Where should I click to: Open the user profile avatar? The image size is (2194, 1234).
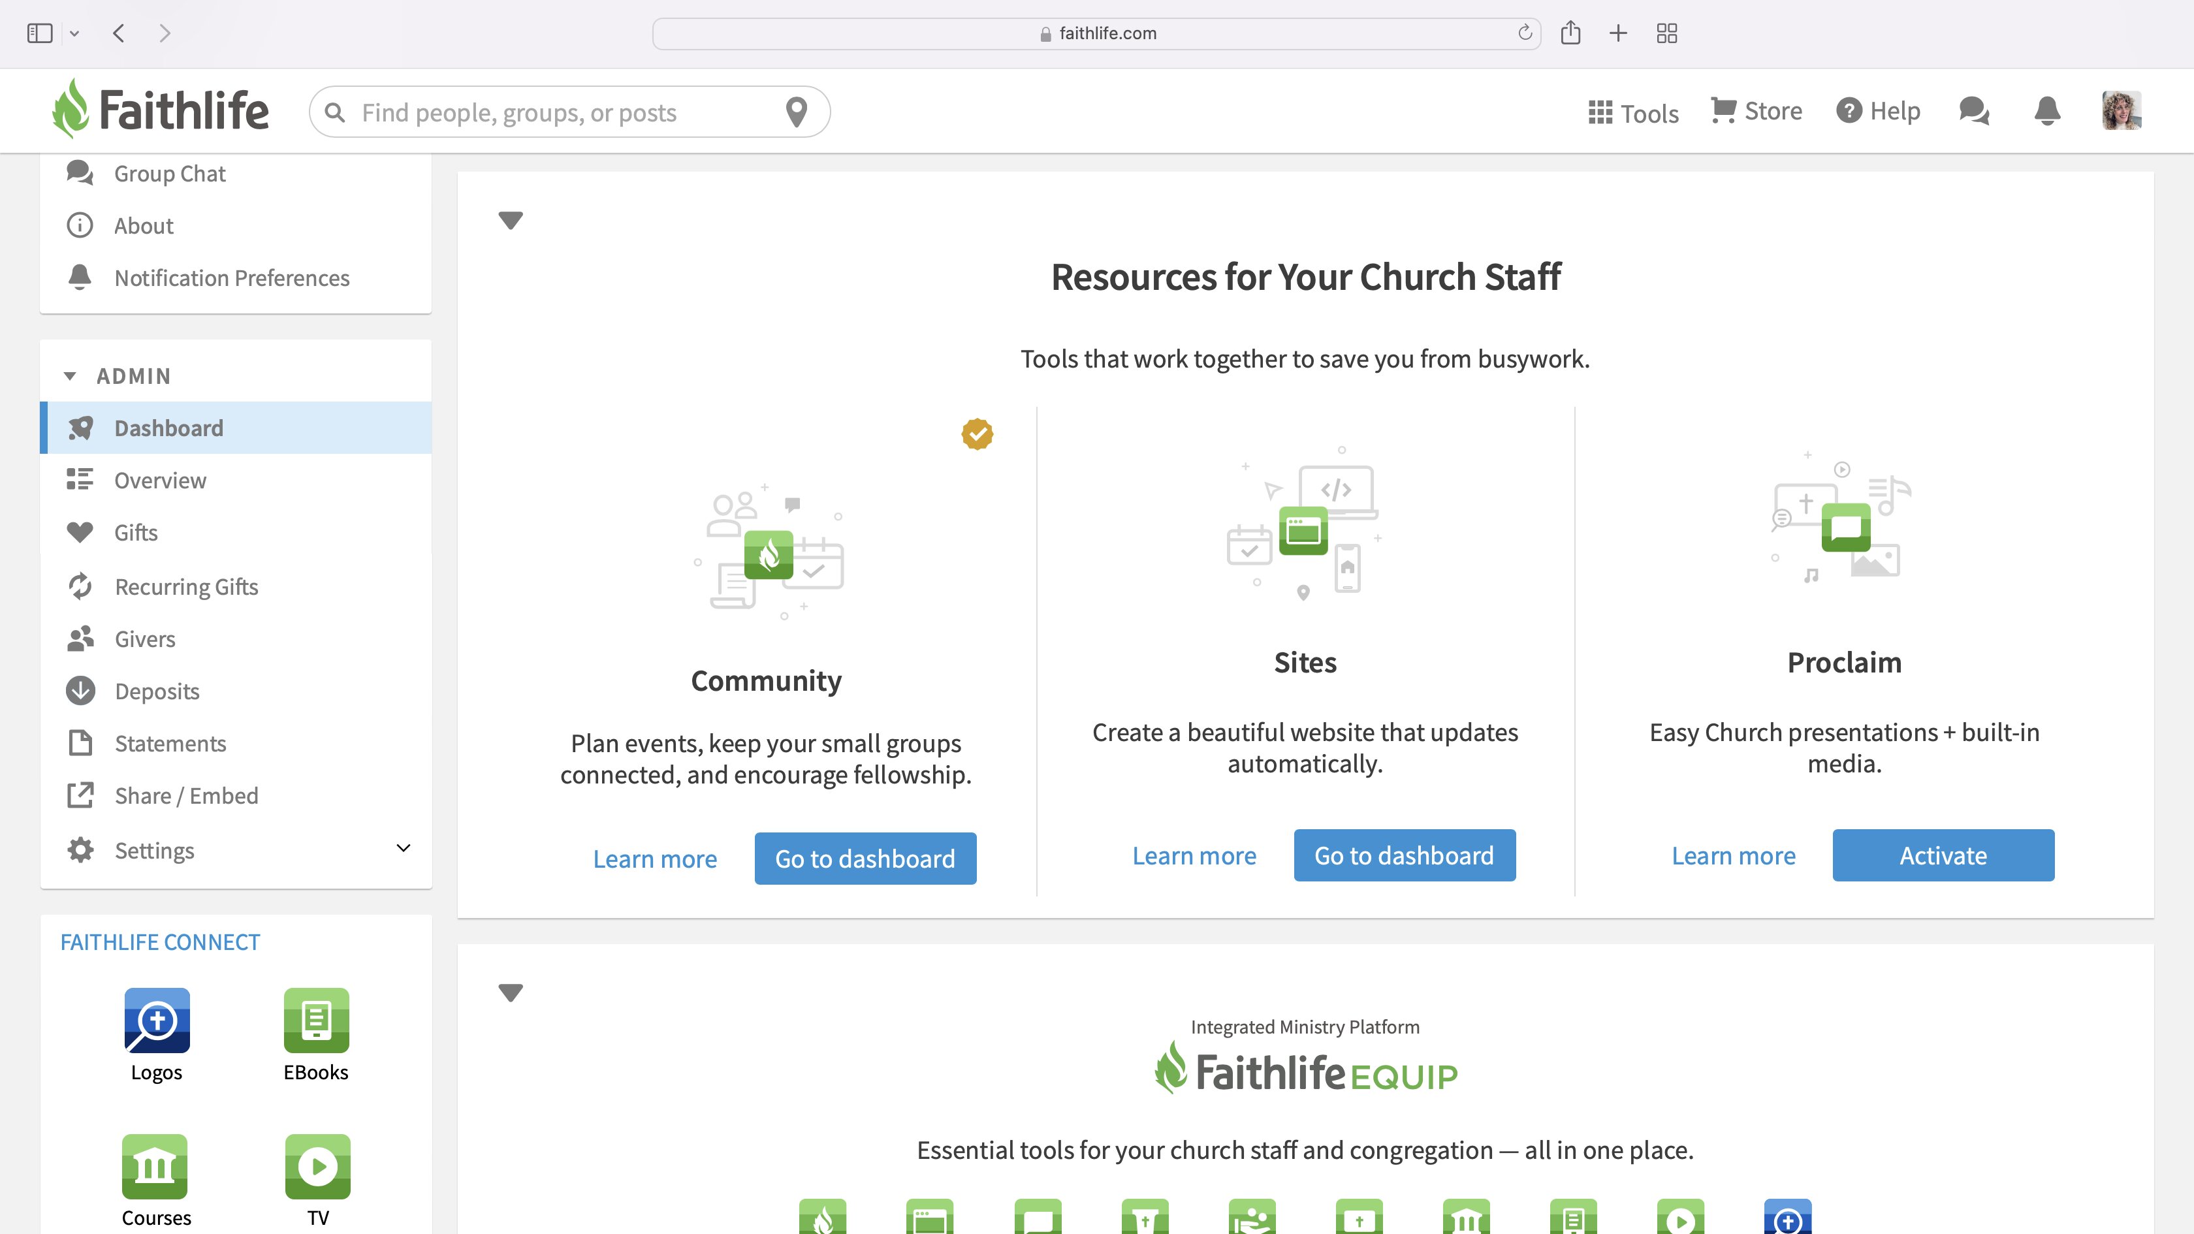[2121, 111]
